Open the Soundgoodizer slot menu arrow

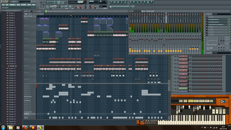tap(207, 19)
